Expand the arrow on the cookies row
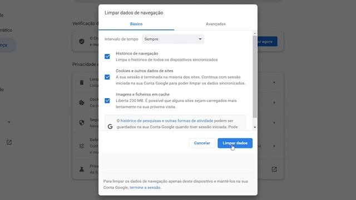 tap(274, 102)
